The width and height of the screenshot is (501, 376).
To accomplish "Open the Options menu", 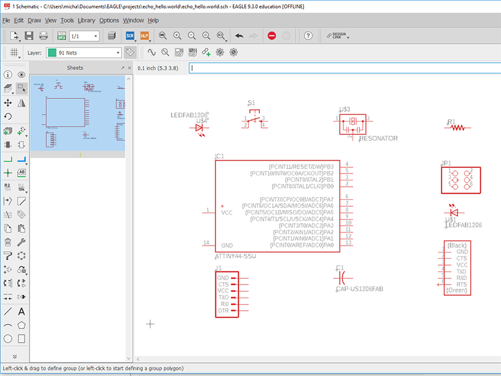I will click(109, 21).
